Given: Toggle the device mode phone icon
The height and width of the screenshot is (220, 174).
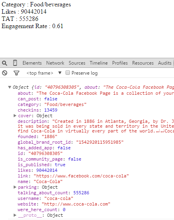Looking at the screenshot, I should tap(15, 63).
